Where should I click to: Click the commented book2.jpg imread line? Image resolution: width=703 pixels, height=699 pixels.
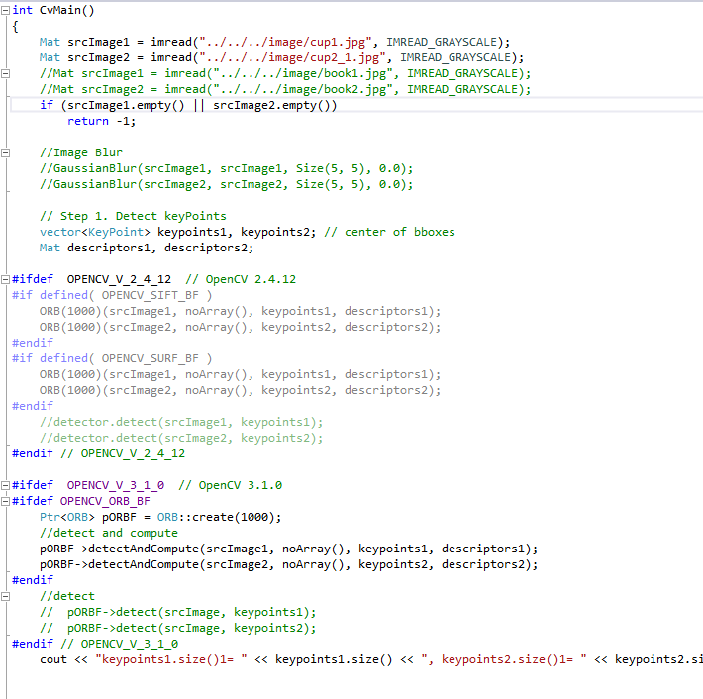[285, 90]
